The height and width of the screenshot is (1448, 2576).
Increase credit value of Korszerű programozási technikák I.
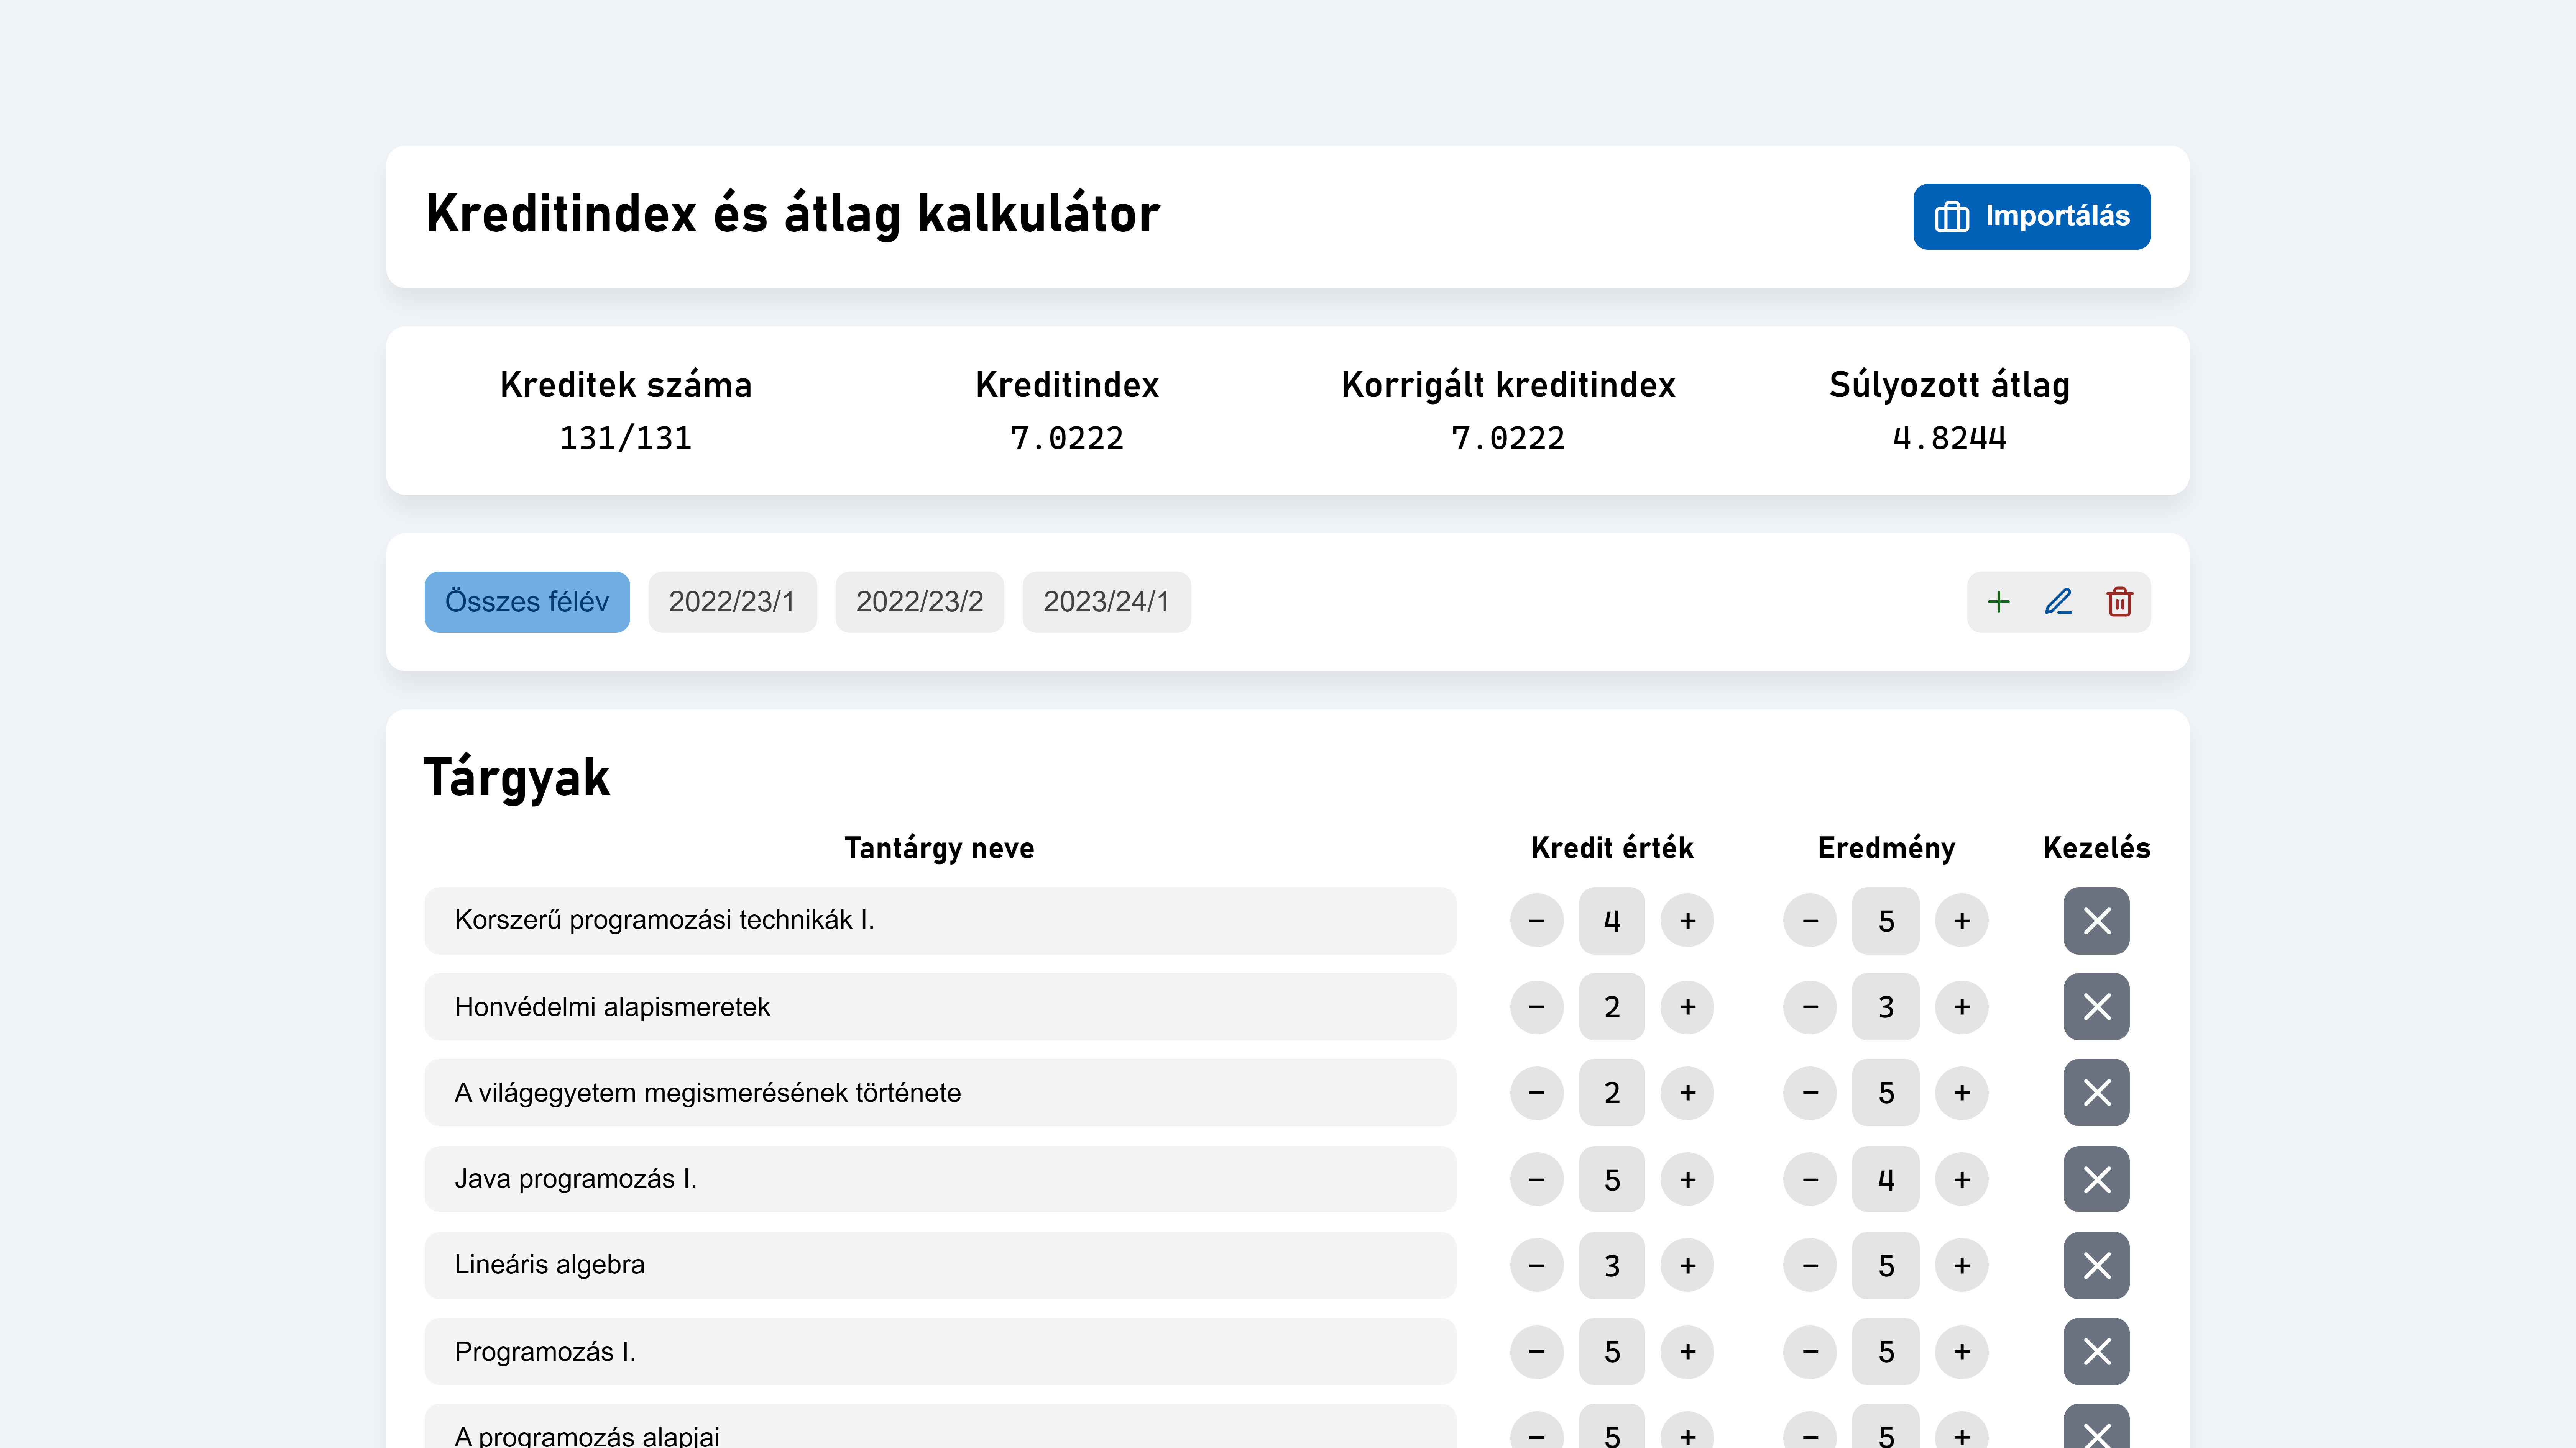(x=1687, y=921)
